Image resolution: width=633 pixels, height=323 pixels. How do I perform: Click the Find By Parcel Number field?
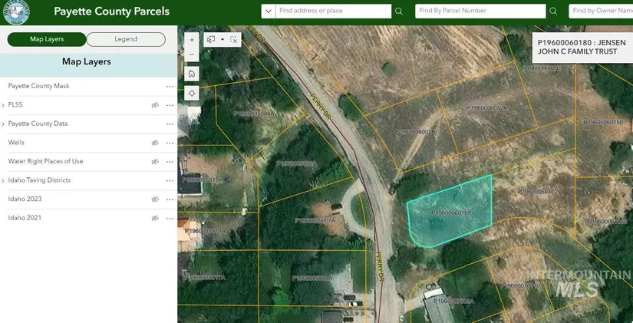(481, 12)
